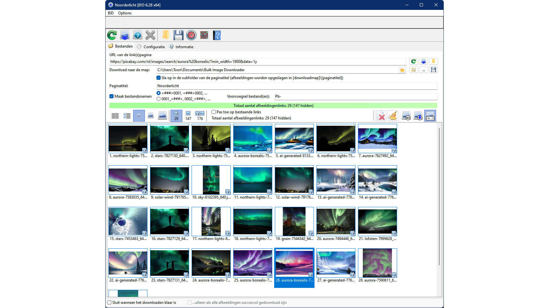549x308 pixels.
Task: Open the blue help book icon
Action: 217,35
